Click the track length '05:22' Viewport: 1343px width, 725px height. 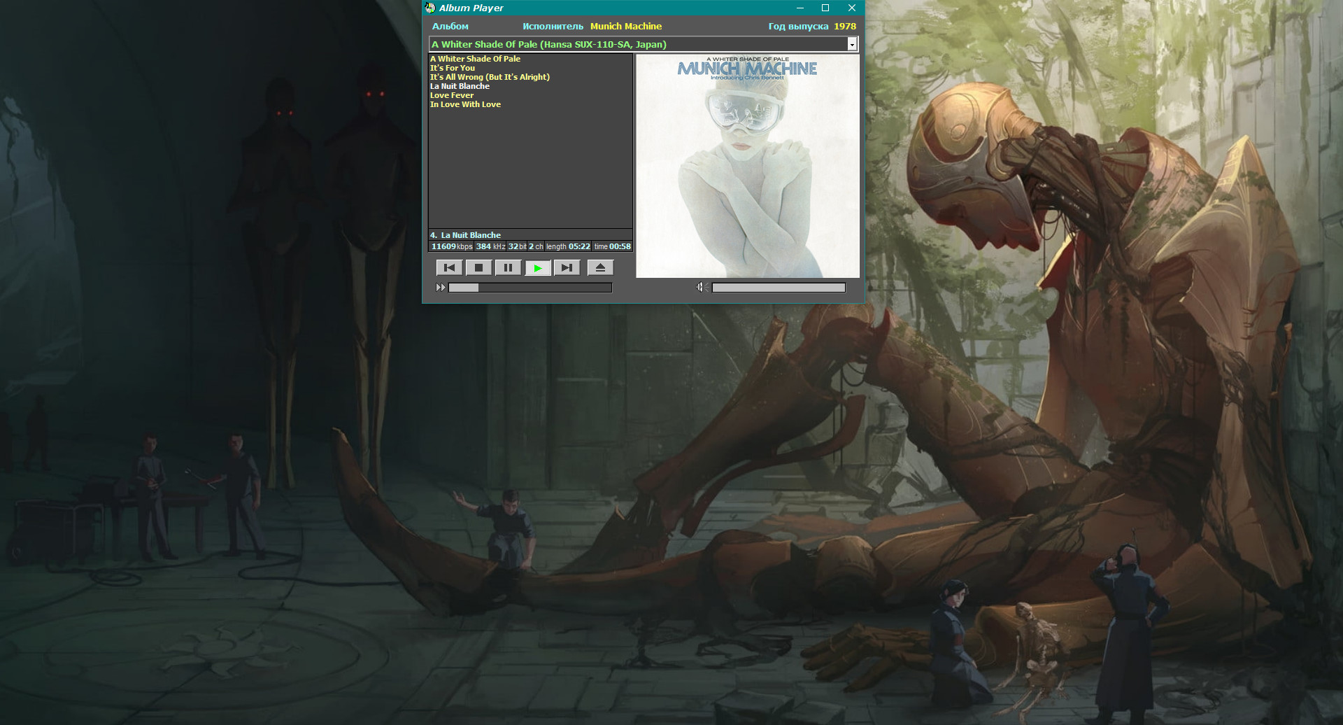pyautogui.click(x=579, y=246)
